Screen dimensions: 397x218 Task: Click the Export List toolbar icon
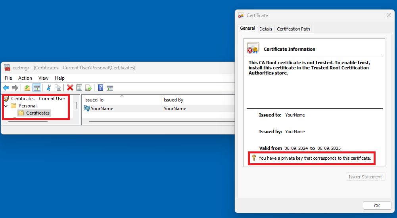88,88
